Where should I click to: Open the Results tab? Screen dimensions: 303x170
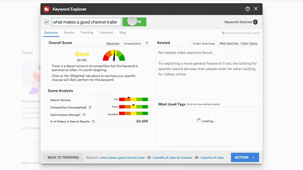[69, 32]
